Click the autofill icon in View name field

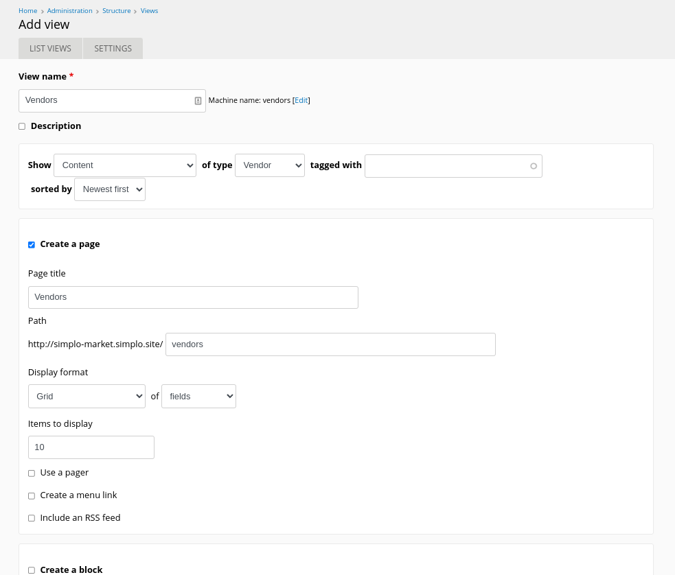click(198, 101)
